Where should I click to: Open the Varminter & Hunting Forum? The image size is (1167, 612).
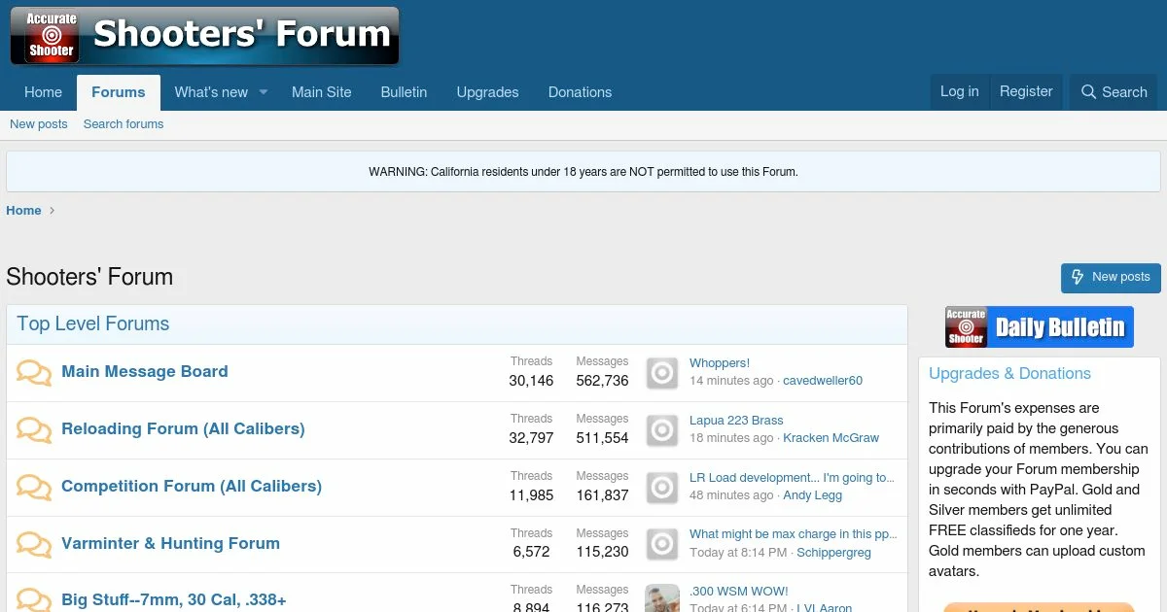(x=170, y=543)
